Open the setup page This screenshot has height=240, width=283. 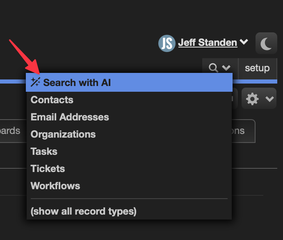258,68
